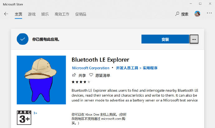215x128 pixels.
Task: Open the 开发人员工具 category link
Action: 127,68
